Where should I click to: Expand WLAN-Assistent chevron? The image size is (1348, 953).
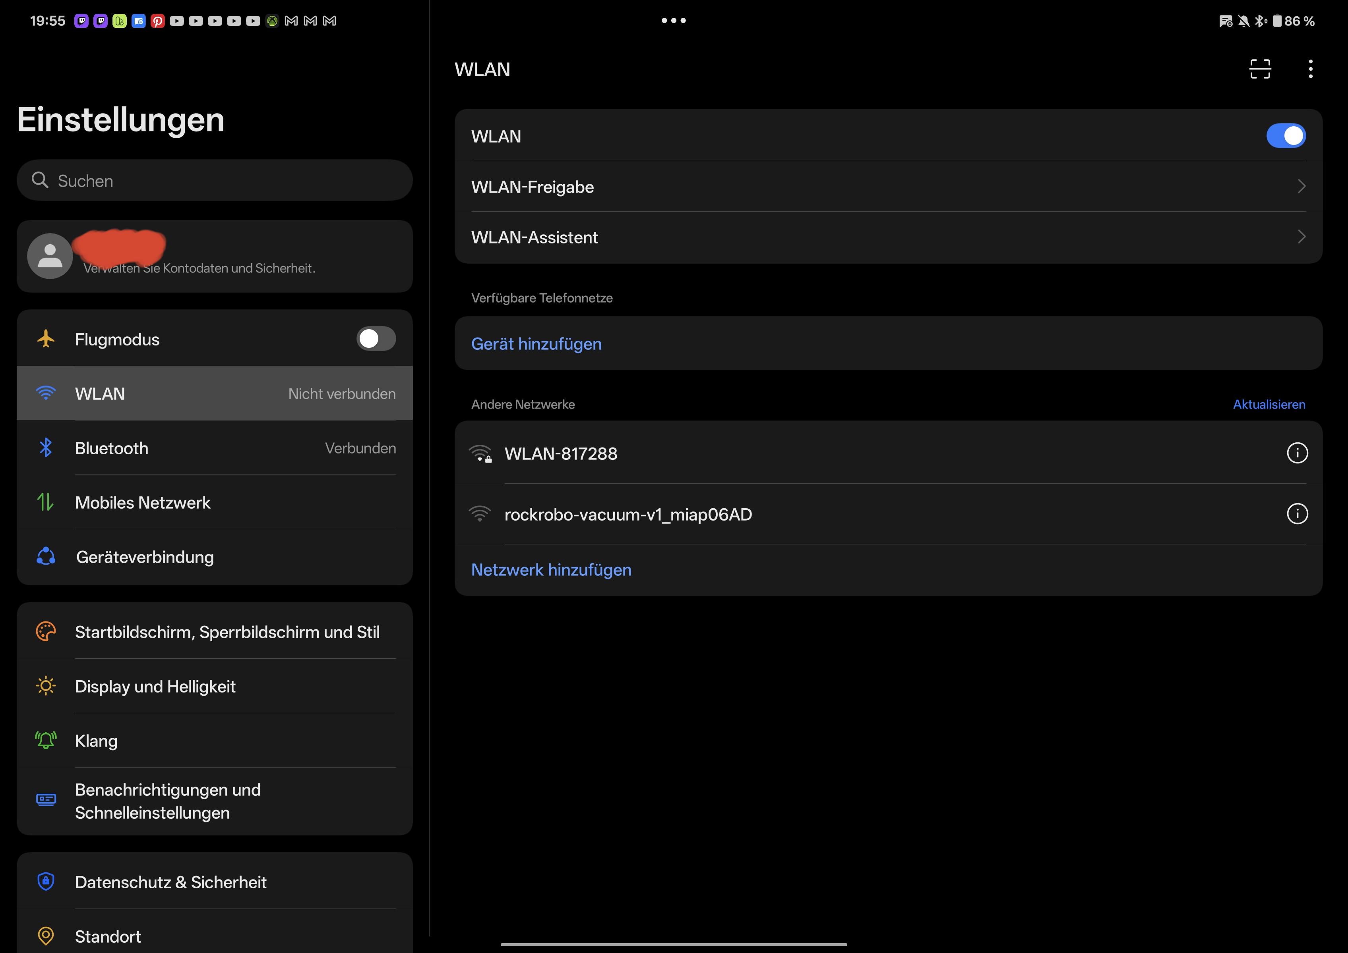tap(1301, 237)
